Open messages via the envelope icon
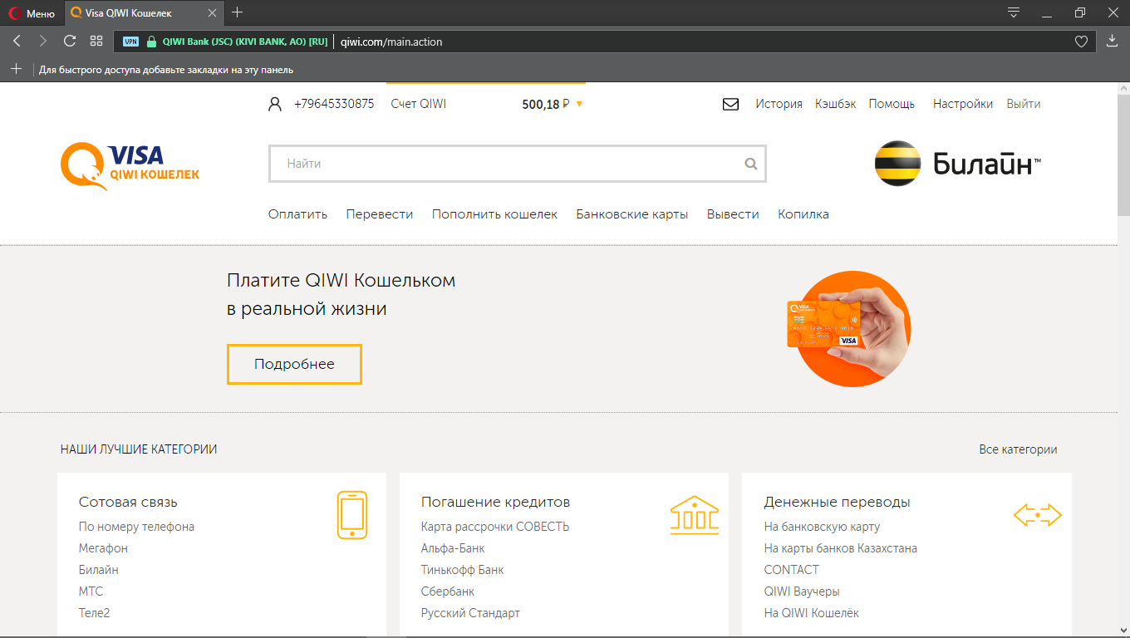 tap(730, 105)
